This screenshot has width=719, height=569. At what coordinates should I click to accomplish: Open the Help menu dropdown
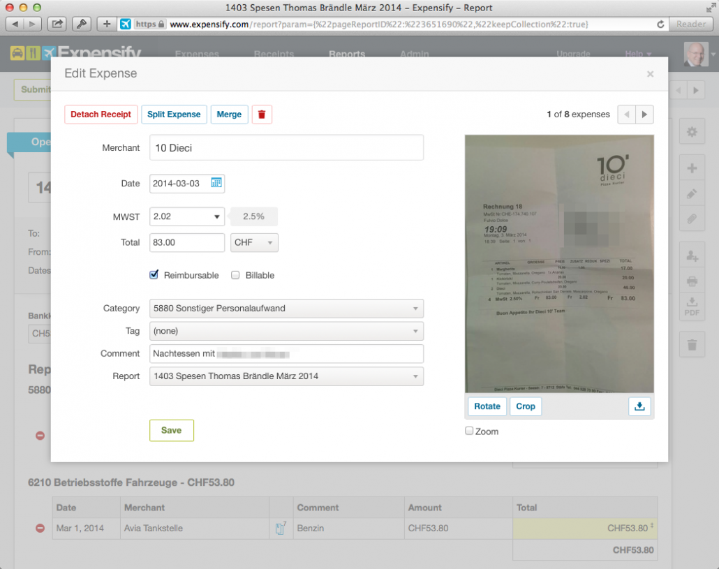pos(638,54)
